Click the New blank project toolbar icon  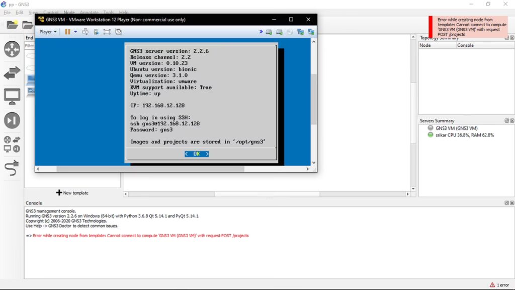point(12,25)
